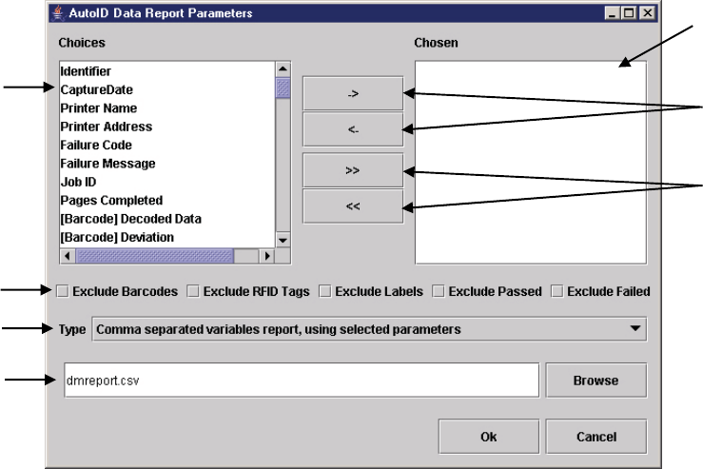The width and height of the screenshot is (703, 469).
Task: Select Printer Name in the Choices list
Action: coord(166,108)
